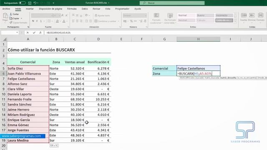Increase decimal places icon
Viewport: 267px width, 150px height.
tap(141, 21)
